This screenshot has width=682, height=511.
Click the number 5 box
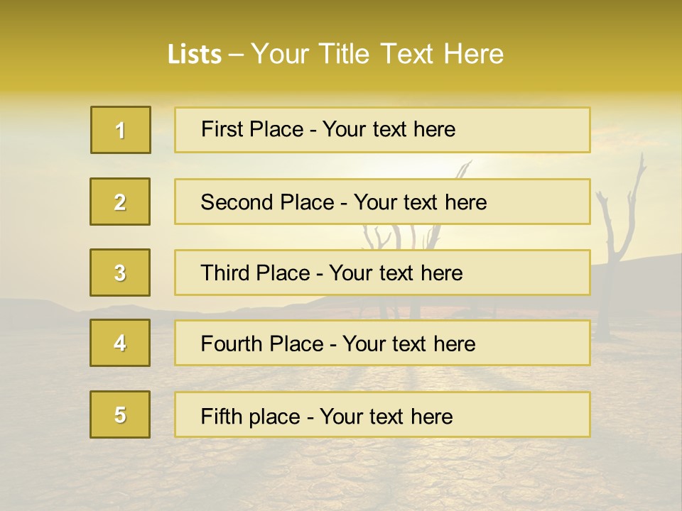click(120, 414)
